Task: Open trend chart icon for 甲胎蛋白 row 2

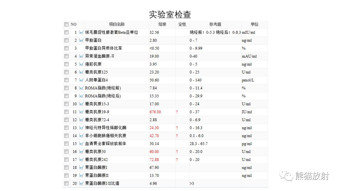Action: coord(81,40)
